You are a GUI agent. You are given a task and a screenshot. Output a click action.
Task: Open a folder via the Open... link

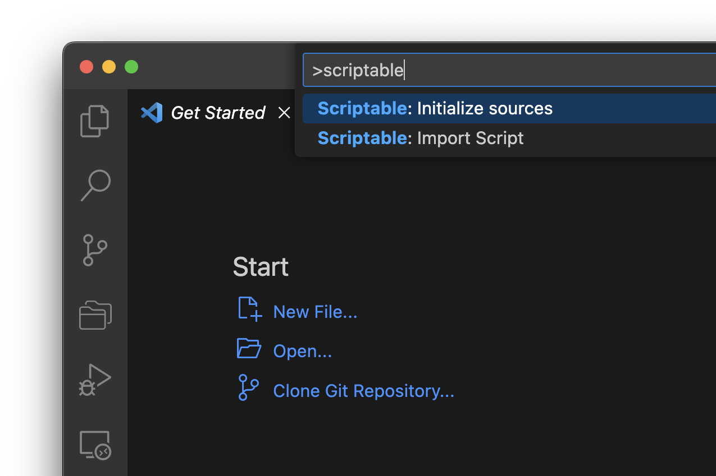302,350
